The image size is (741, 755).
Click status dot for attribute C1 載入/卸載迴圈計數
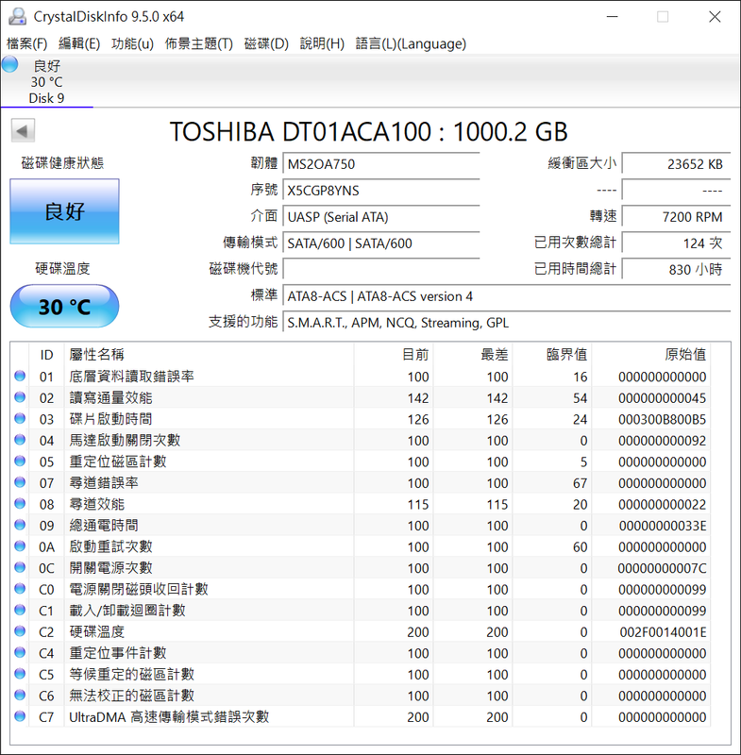20,610
